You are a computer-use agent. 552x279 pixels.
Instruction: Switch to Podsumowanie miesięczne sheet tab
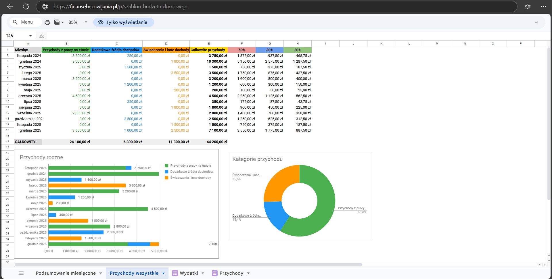pos(66,273)
